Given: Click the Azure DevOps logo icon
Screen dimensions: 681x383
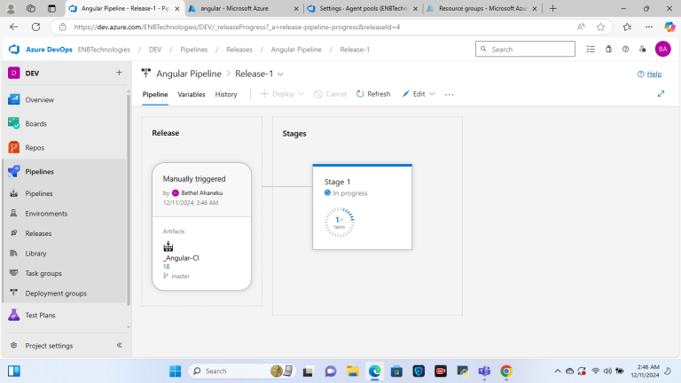Looking at the screenshot, I should (14, 49).
